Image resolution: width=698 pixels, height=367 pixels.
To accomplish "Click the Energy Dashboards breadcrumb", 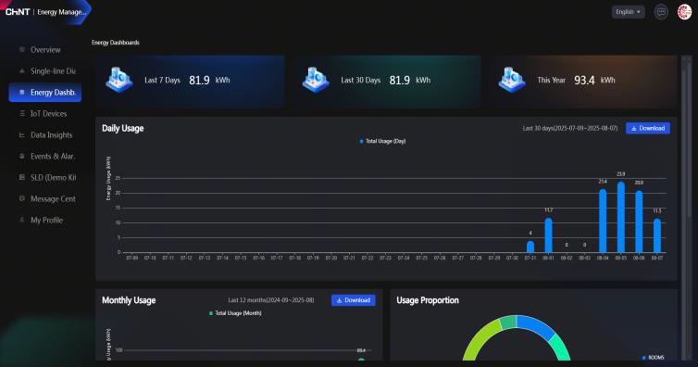I will 116,43.
